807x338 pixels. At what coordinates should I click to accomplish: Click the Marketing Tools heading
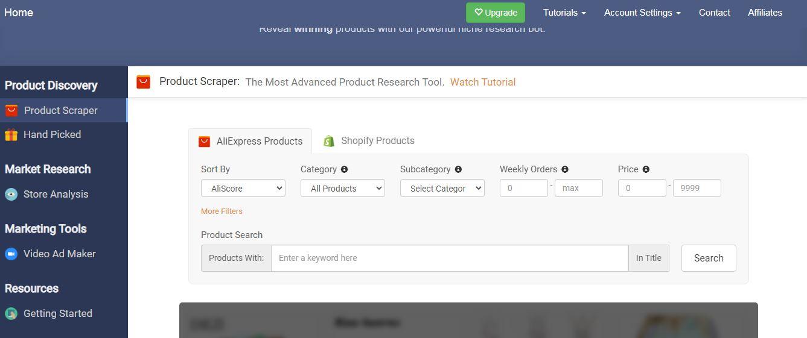click(46, 228)
